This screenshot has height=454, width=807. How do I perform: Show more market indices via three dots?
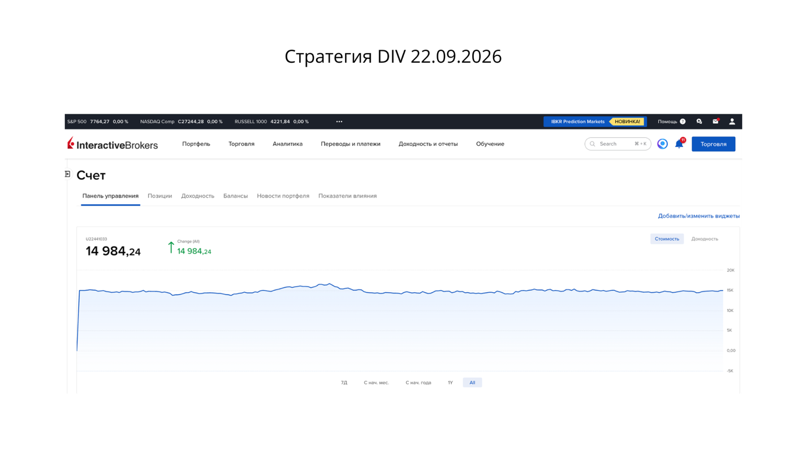tap(339, 122)
